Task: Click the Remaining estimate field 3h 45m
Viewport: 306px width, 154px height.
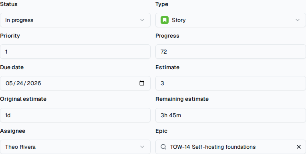Action: pyautogui.click(x=231, y=115)
